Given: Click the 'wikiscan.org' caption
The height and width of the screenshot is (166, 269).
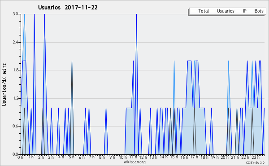Looking at the screenshot, I should click(x=134, y=162).
